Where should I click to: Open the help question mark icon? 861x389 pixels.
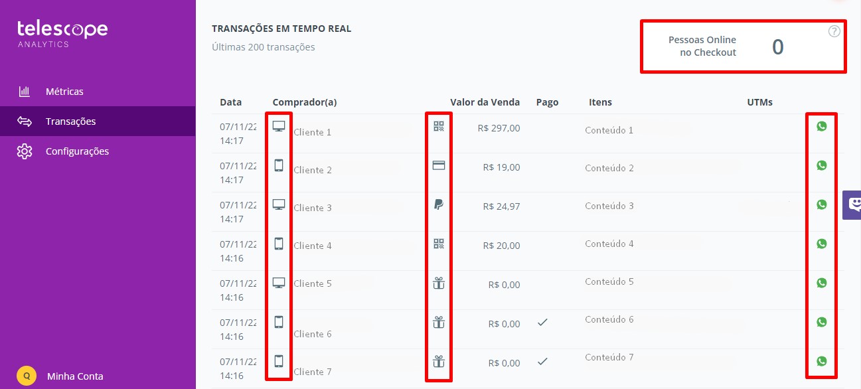834,31
